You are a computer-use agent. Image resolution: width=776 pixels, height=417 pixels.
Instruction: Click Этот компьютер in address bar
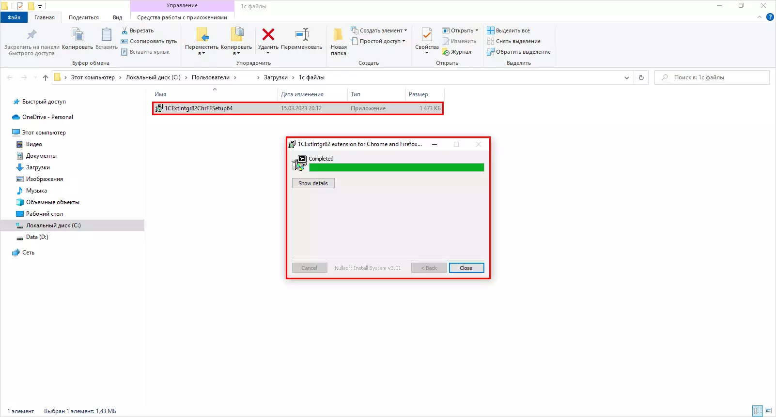point(93,77)
